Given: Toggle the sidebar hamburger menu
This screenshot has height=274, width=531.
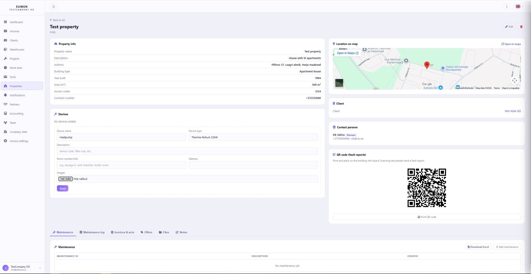Looking at the screenshot, I should click(53, 6).
